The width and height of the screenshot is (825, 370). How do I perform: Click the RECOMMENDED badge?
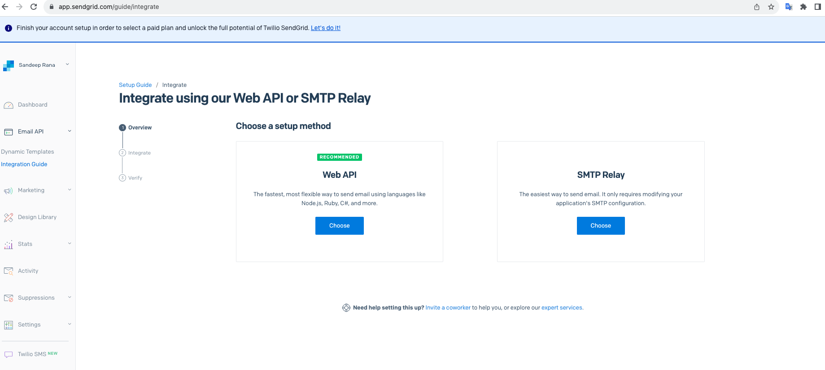pyautogui.click(x=340, y=157)
